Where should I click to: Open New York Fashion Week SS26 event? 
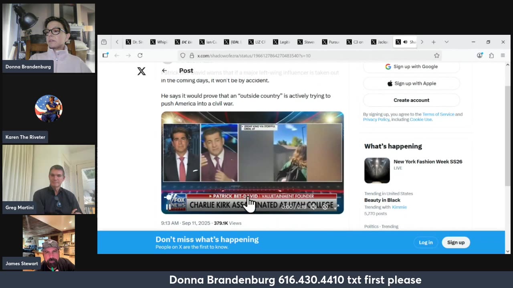[428, 162]
